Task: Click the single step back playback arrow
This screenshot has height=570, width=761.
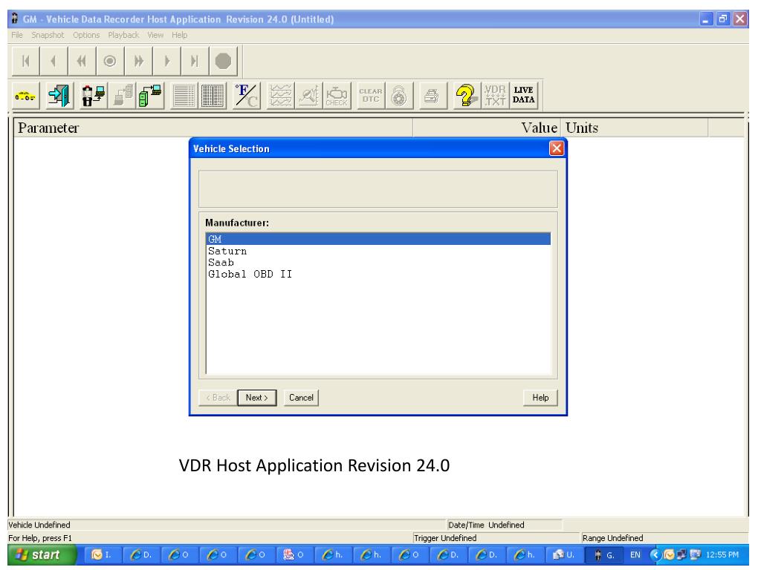Action: (54, 61)
